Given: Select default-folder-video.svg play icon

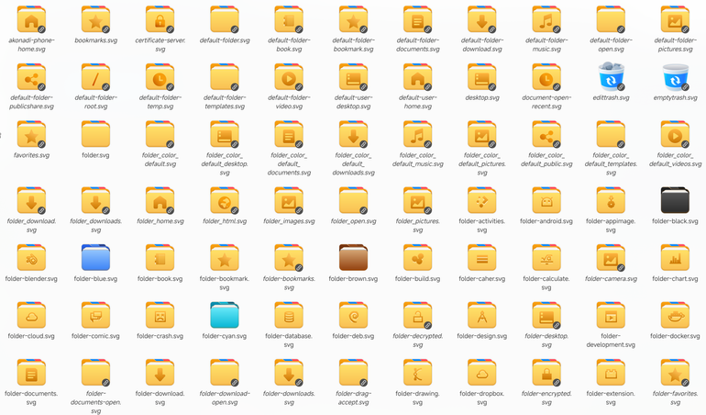Looking at the screenshot, I should (289, 77).
